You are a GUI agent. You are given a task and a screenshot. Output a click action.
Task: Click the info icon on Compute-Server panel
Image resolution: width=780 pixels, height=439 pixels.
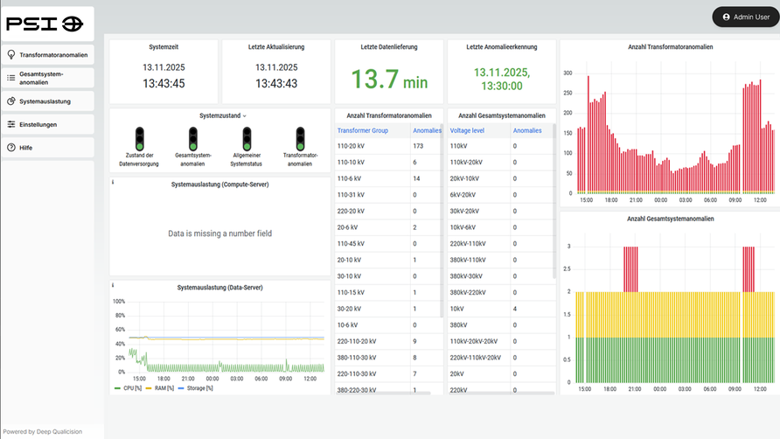pyautogui.click(x=114, y=182)
